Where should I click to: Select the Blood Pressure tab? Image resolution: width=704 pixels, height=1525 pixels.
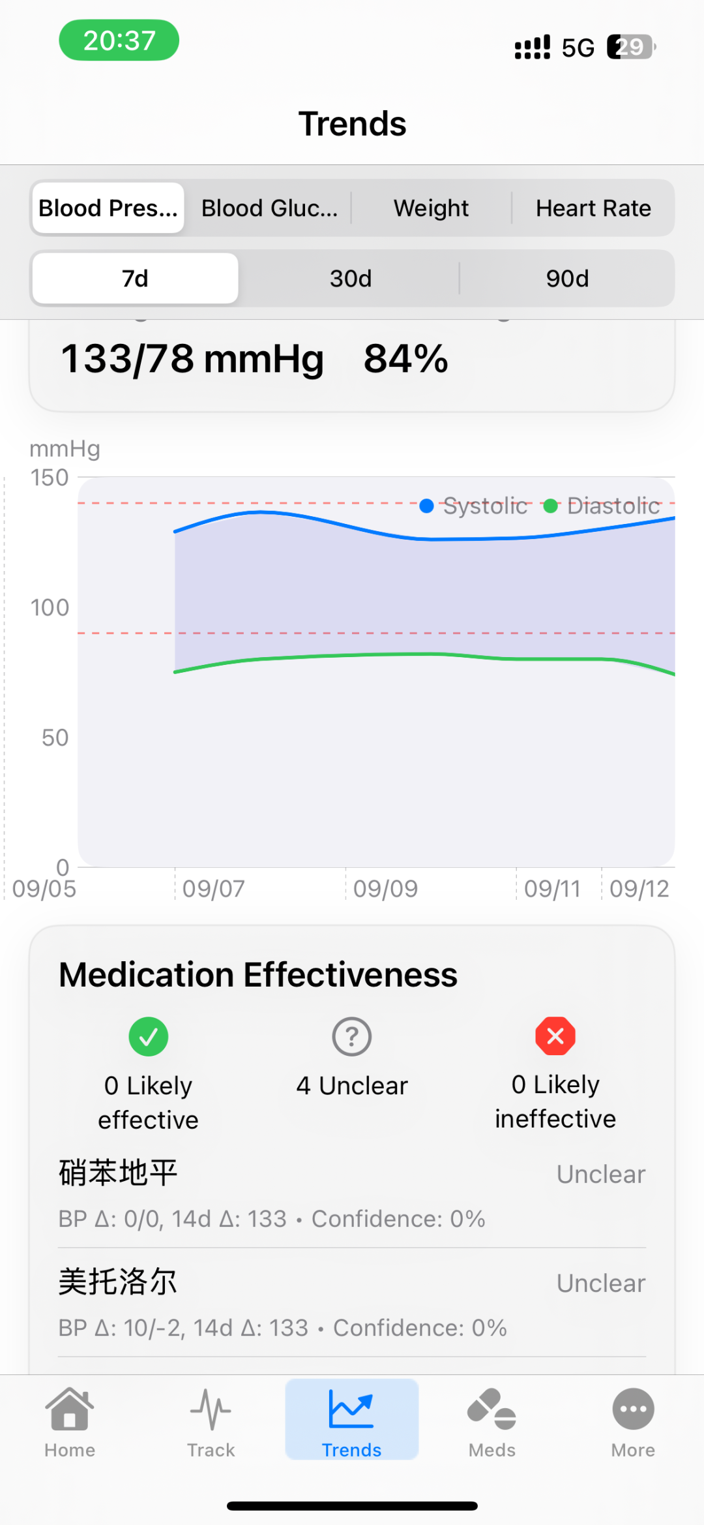(x=108, y=208)
